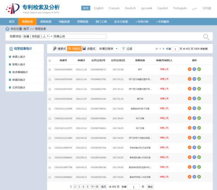The height and width of the screenshot is (190, 217).
Task: Switch language to English
Action: (98, 8)
